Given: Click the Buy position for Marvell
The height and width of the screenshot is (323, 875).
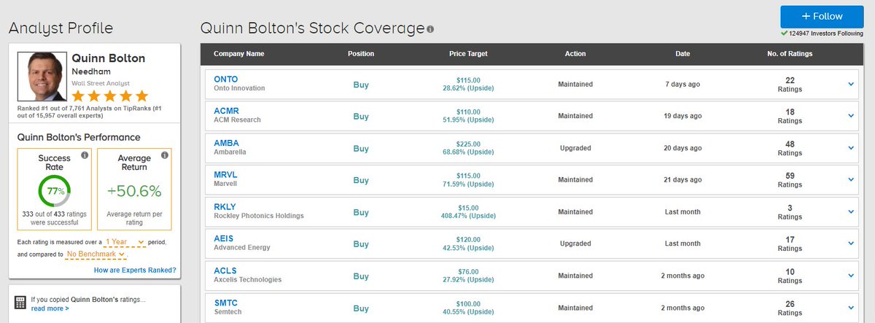Looking at the screenshot, I should (x=361, y=179).
